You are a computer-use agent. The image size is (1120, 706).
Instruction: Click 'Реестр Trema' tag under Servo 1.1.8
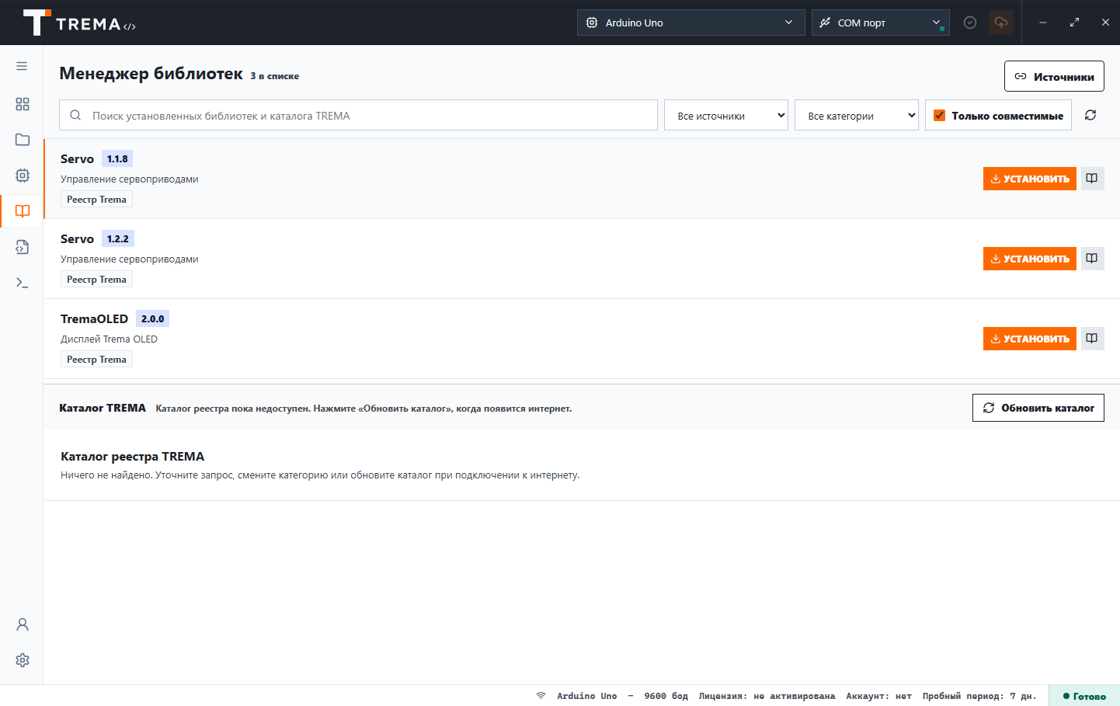(x=96, y=200)
